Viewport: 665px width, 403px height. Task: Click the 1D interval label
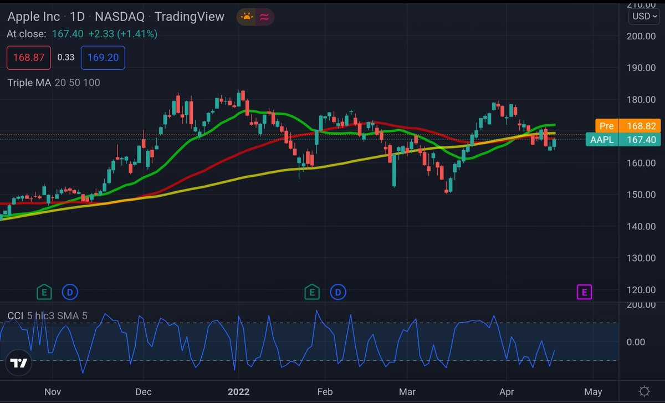pyautogui.click(x=78, y=17)
